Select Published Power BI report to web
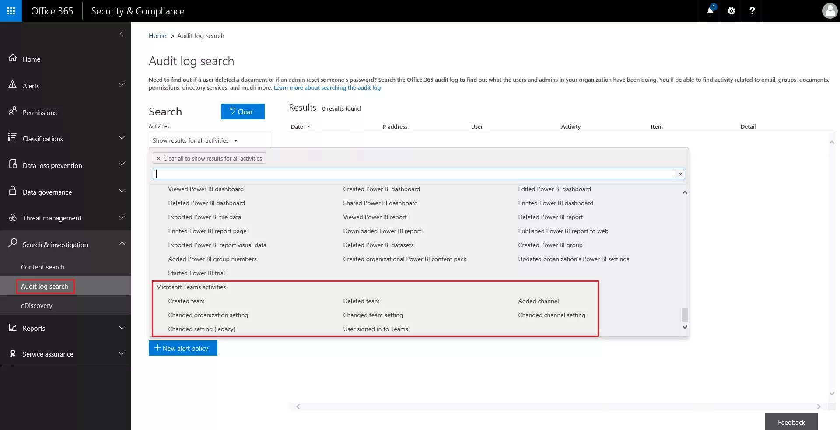840x430 pixels. (x=563, y=231)
